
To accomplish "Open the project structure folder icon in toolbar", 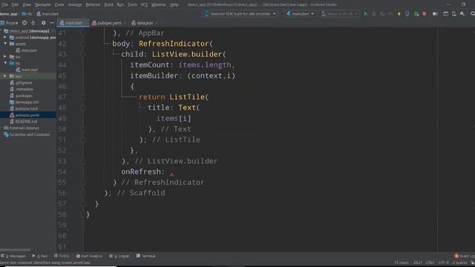I will tap(435, 14).
